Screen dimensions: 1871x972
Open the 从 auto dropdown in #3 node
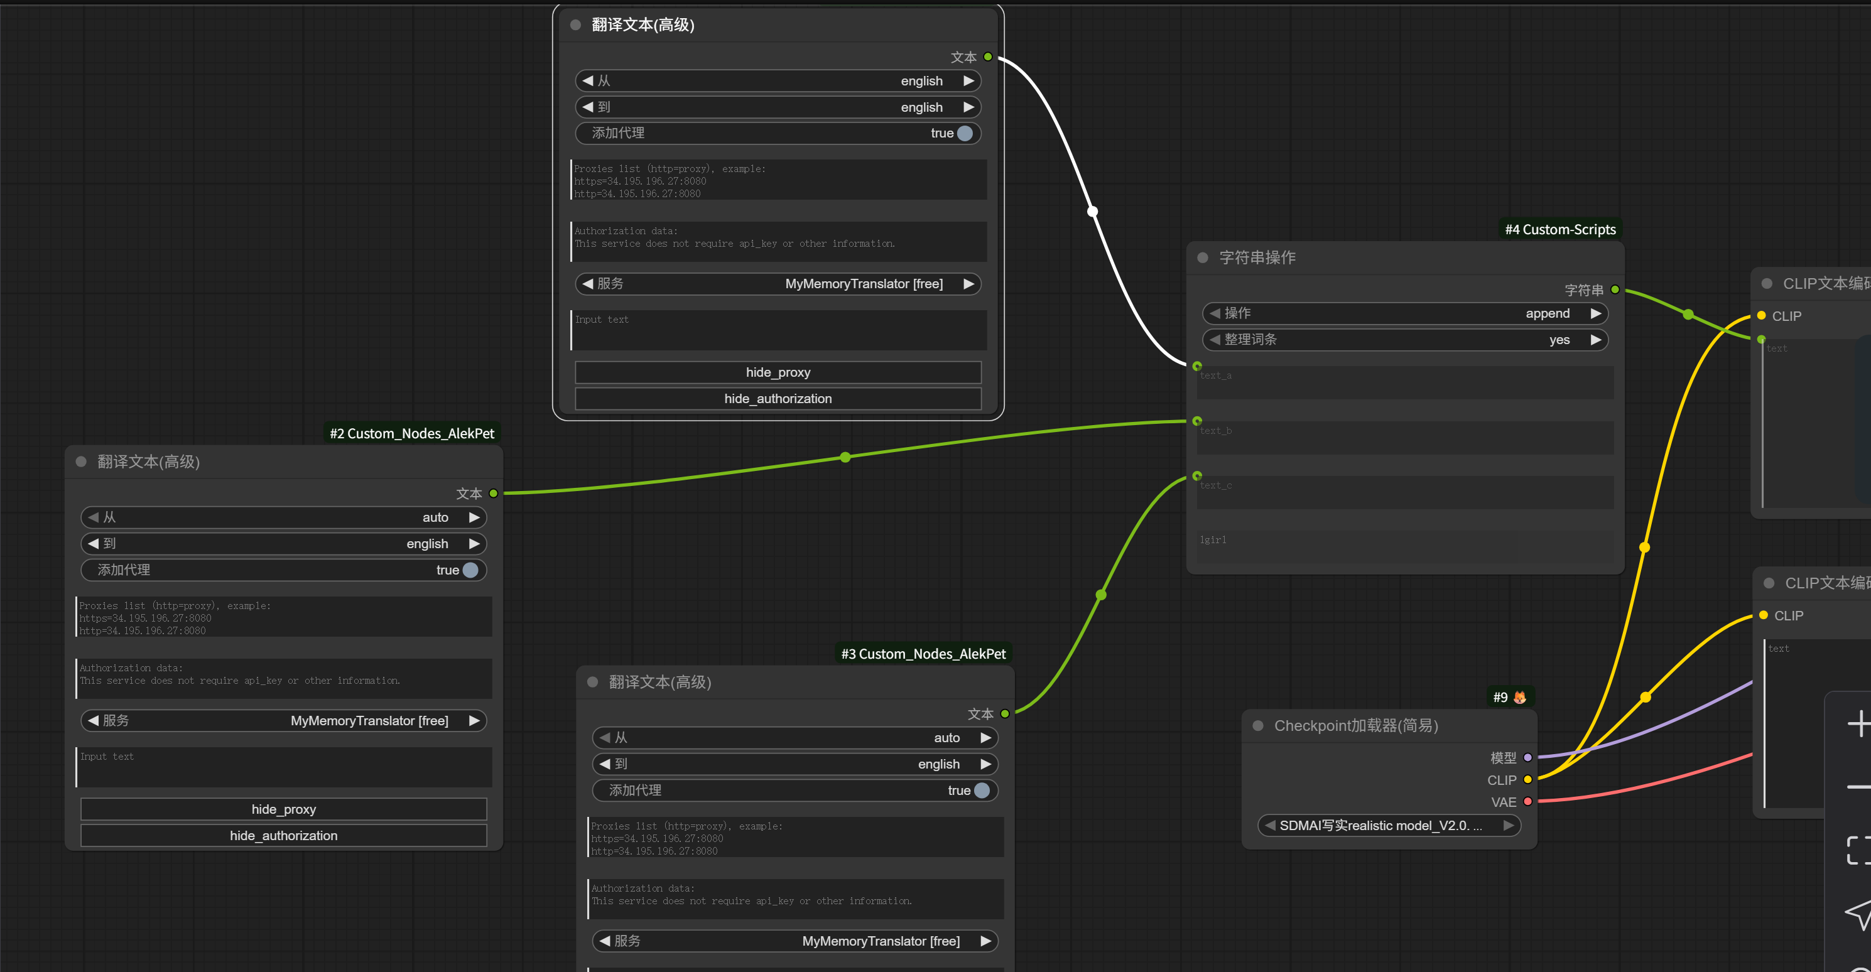794,738
